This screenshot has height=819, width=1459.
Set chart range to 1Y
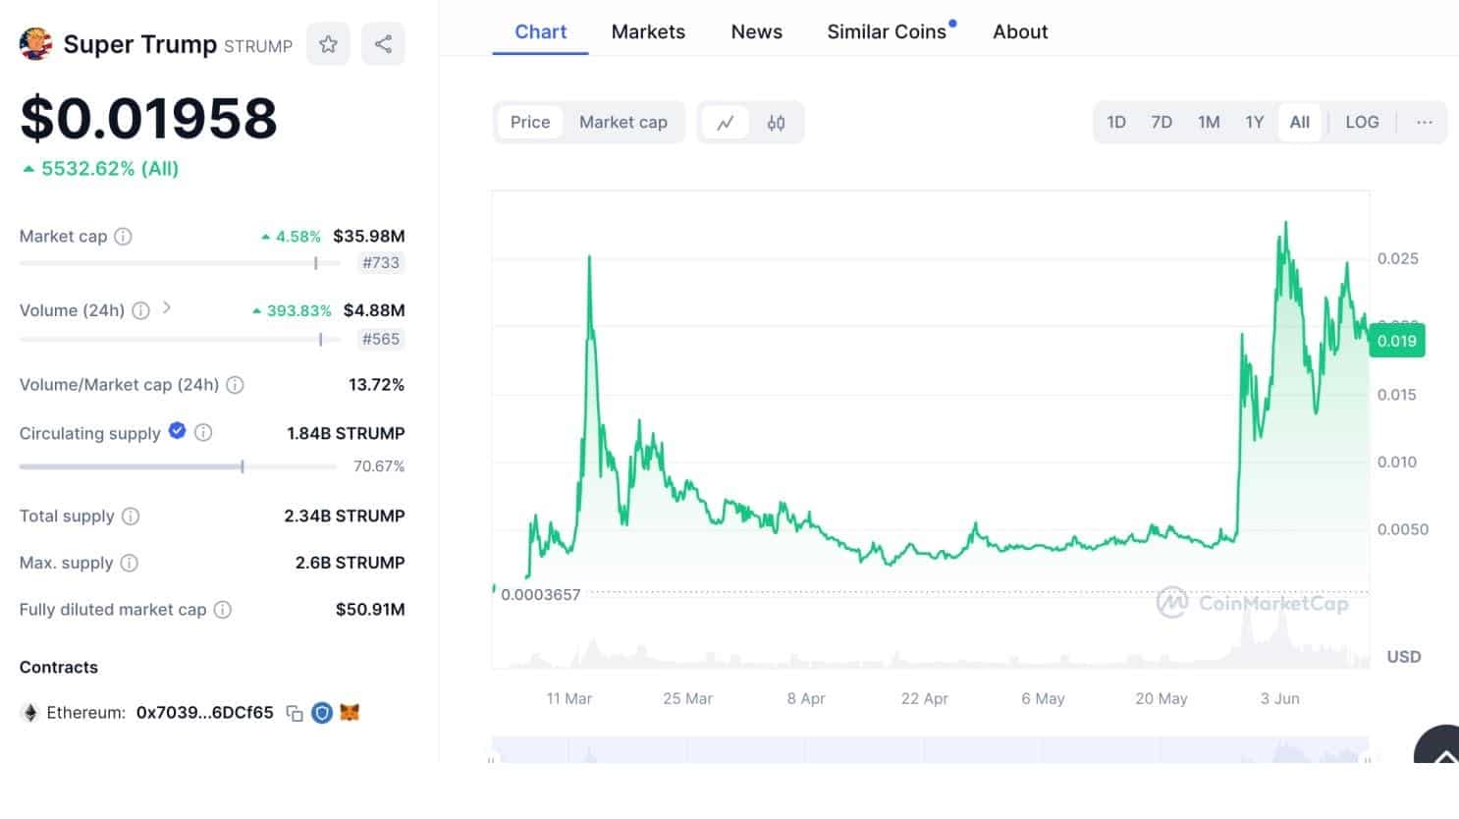[x=1255, y=122]
